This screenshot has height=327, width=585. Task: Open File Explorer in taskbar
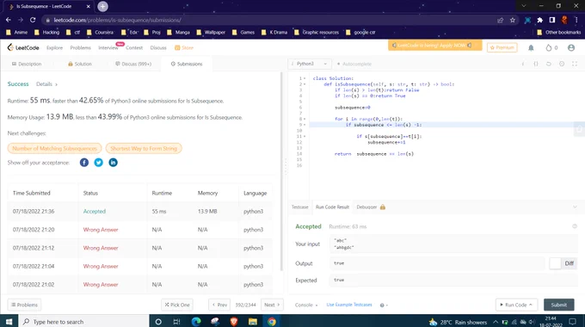253,321
